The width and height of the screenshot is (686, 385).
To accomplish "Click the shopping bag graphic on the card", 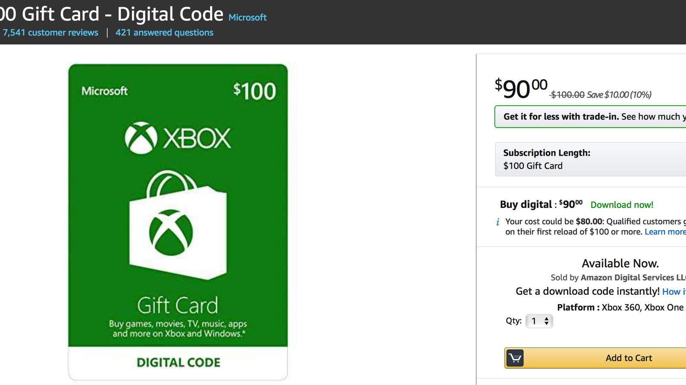I will coord(178,225).
